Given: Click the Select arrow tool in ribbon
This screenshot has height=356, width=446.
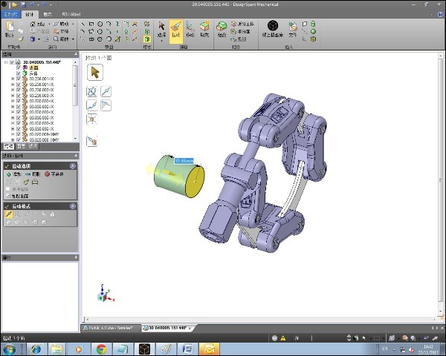Looking at the screenshot, I should [x=161, y=30].
